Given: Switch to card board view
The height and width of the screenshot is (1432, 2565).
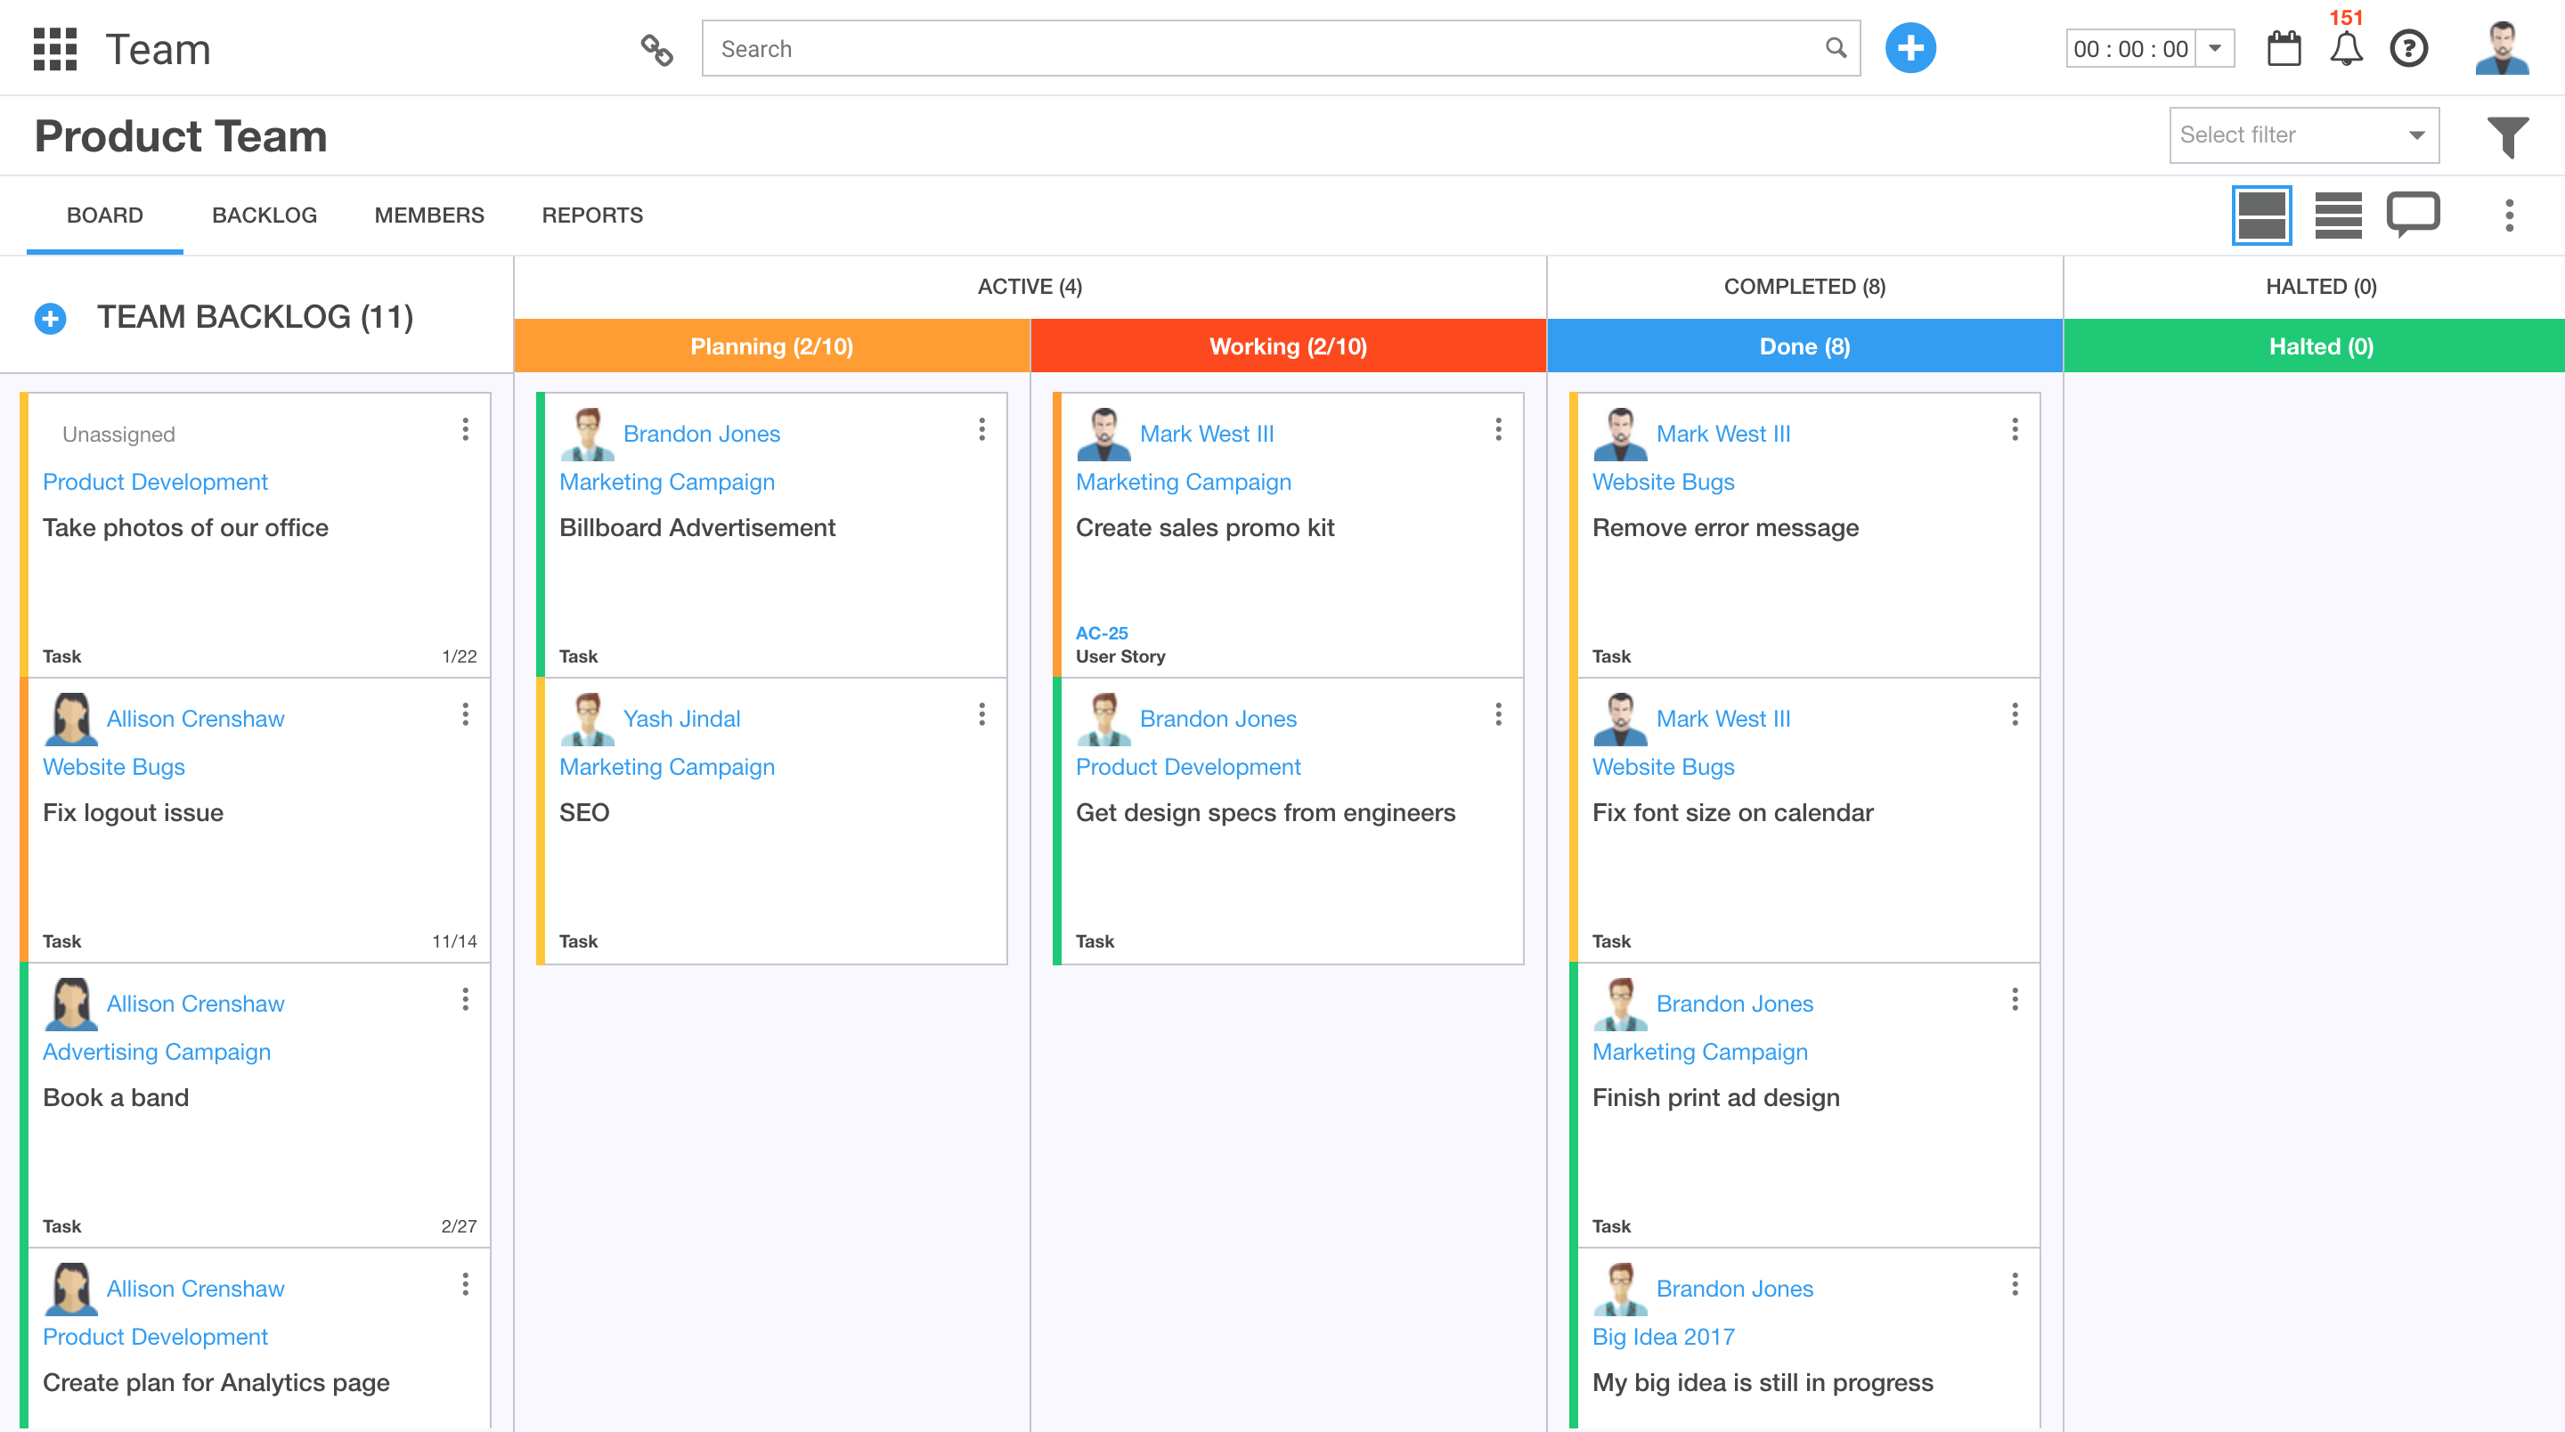Looking at the screenshot, I should 2261,214.
